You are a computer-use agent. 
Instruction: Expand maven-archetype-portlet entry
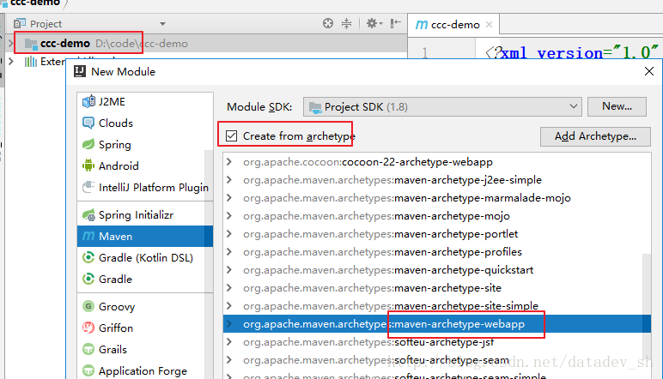tap(229, 234)
